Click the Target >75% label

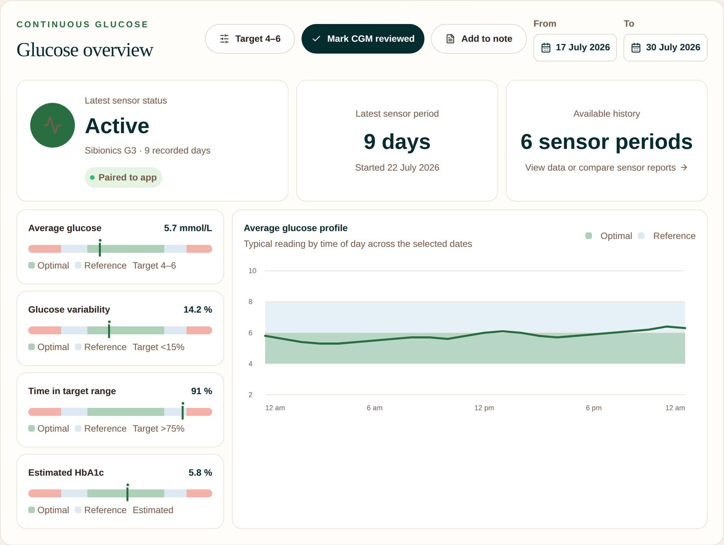click(x=158, y=429)
